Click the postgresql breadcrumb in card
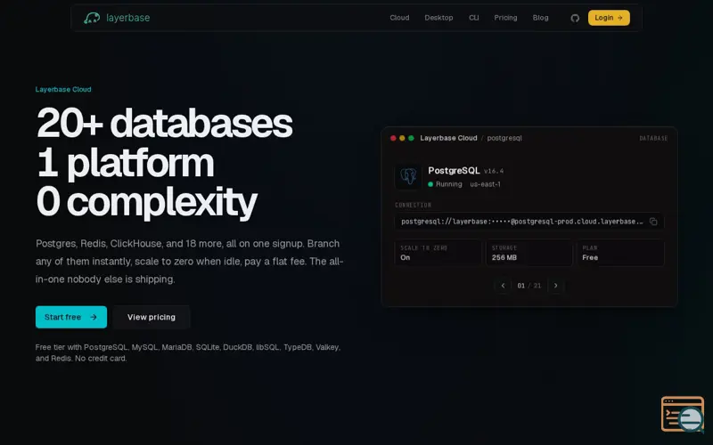This screenshot has width=713, height=445. tap(504, 138)
